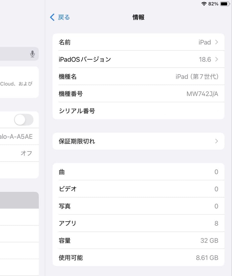Select the 容量 row showing 32 GB

tap(138, 240)
